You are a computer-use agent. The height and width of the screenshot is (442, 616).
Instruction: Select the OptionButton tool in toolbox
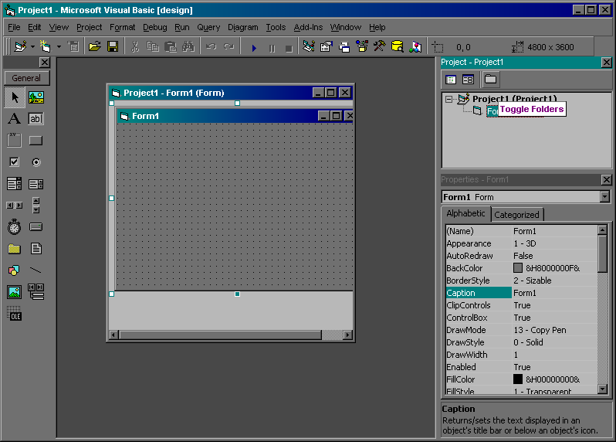(x=36, y=161)
